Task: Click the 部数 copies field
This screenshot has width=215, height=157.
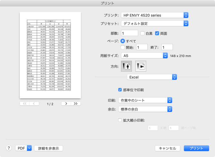Action: tap(130, 33)
